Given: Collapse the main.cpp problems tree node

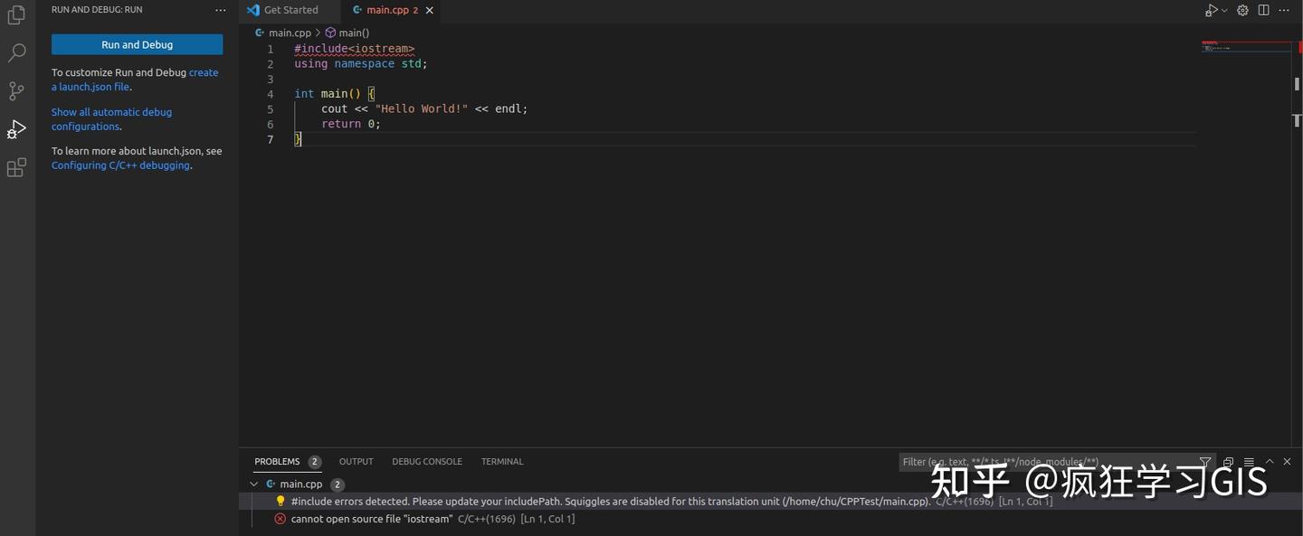Looking at the screenshot, I should coord(253,484).
